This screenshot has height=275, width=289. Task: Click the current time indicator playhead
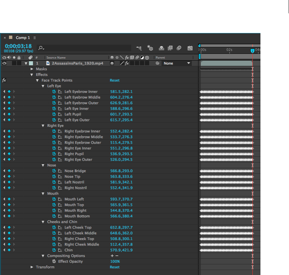[x=252, y=51]
